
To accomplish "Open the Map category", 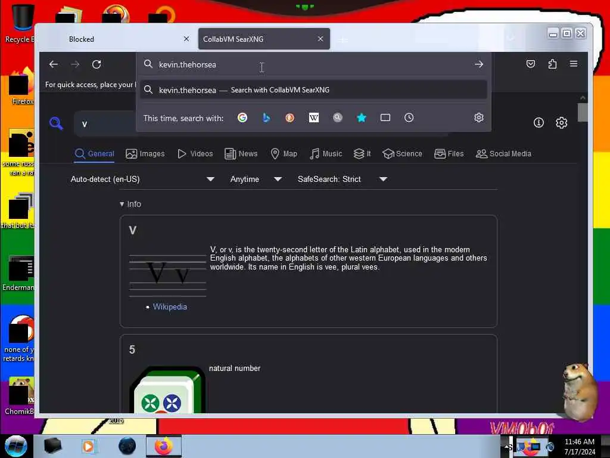I will pos(284,154).
